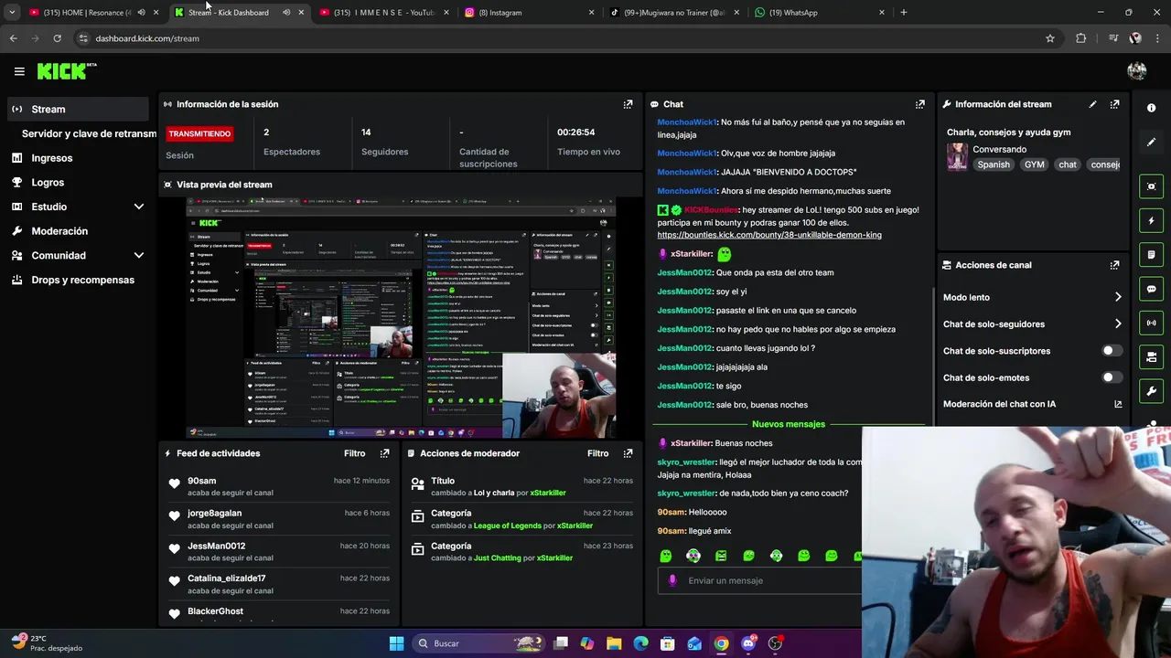Click the Kick logo

[66, 71]
